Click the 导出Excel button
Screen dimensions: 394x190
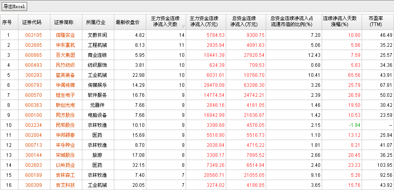[14, 6]
